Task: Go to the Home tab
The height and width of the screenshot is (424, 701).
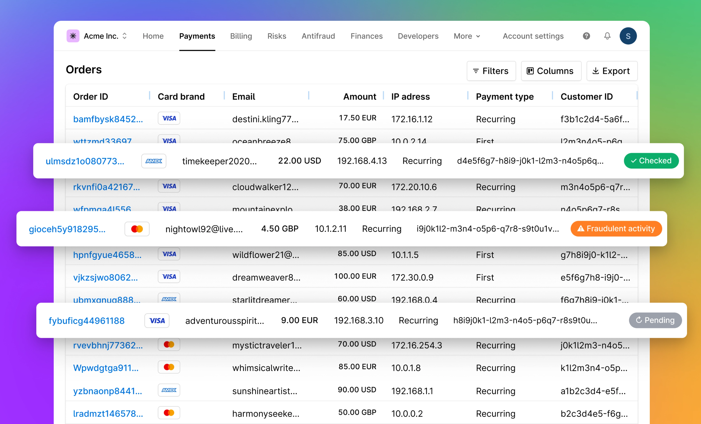Action: pos(153,36)
